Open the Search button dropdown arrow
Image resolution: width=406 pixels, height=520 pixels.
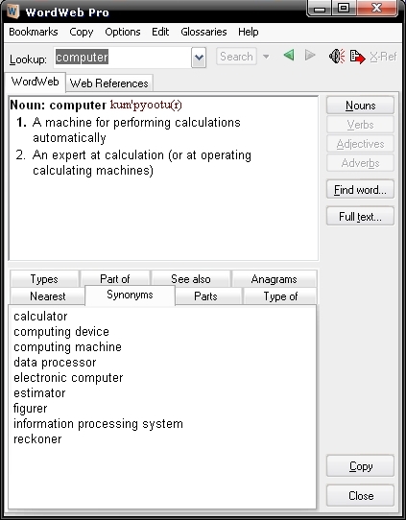(x=266, y=57)
